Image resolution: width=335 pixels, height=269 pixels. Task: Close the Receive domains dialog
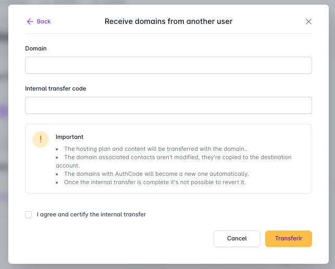(x=308, y=21)
